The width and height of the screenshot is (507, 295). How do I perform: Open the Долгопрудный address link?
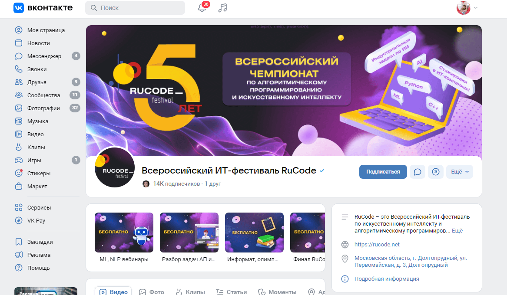point(411,262)
